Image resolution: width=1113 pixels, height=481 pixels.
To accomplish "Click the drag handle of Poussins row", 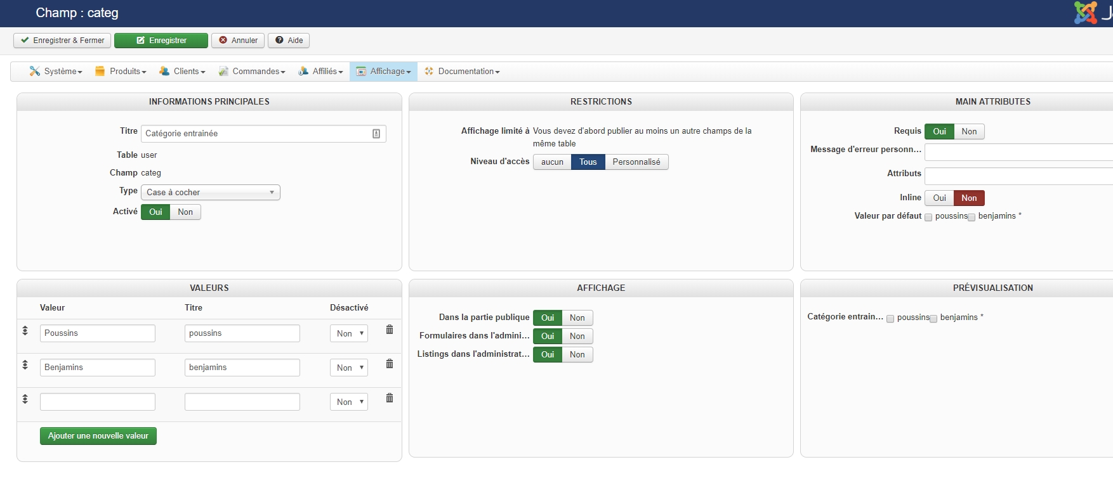I will point(25,330).
